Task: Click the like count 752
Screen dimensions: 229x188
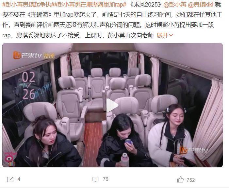Action: [191, 180]
